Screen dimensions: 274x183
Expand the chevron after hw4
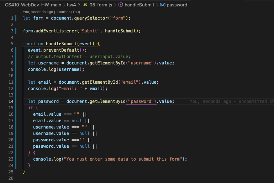pyautogui.click(x=79, y=5)
